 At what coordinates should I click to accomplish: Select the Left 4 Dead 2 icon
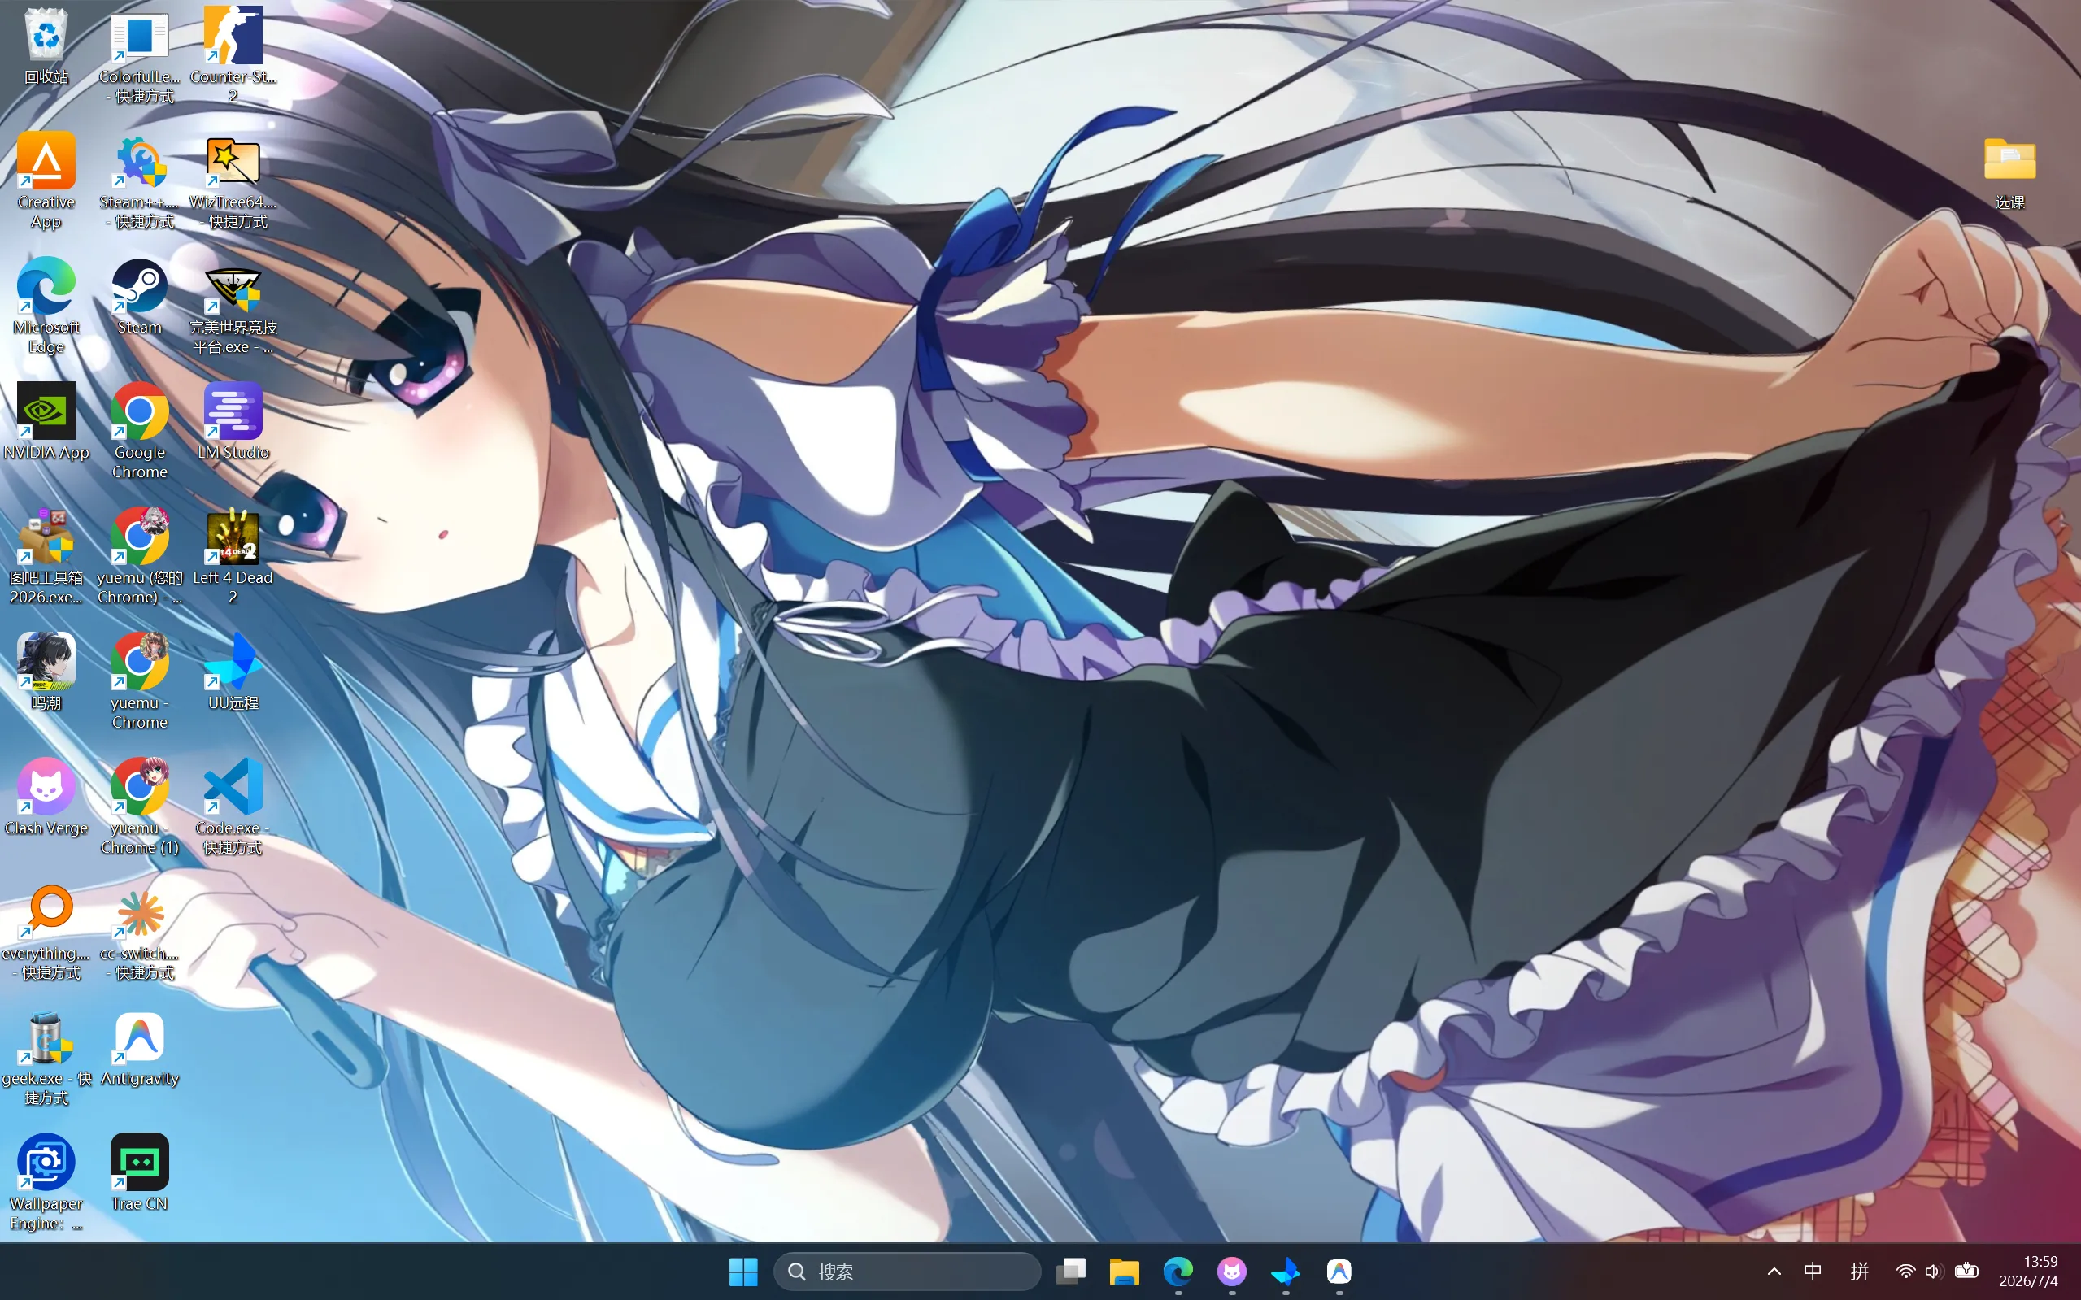233,556
